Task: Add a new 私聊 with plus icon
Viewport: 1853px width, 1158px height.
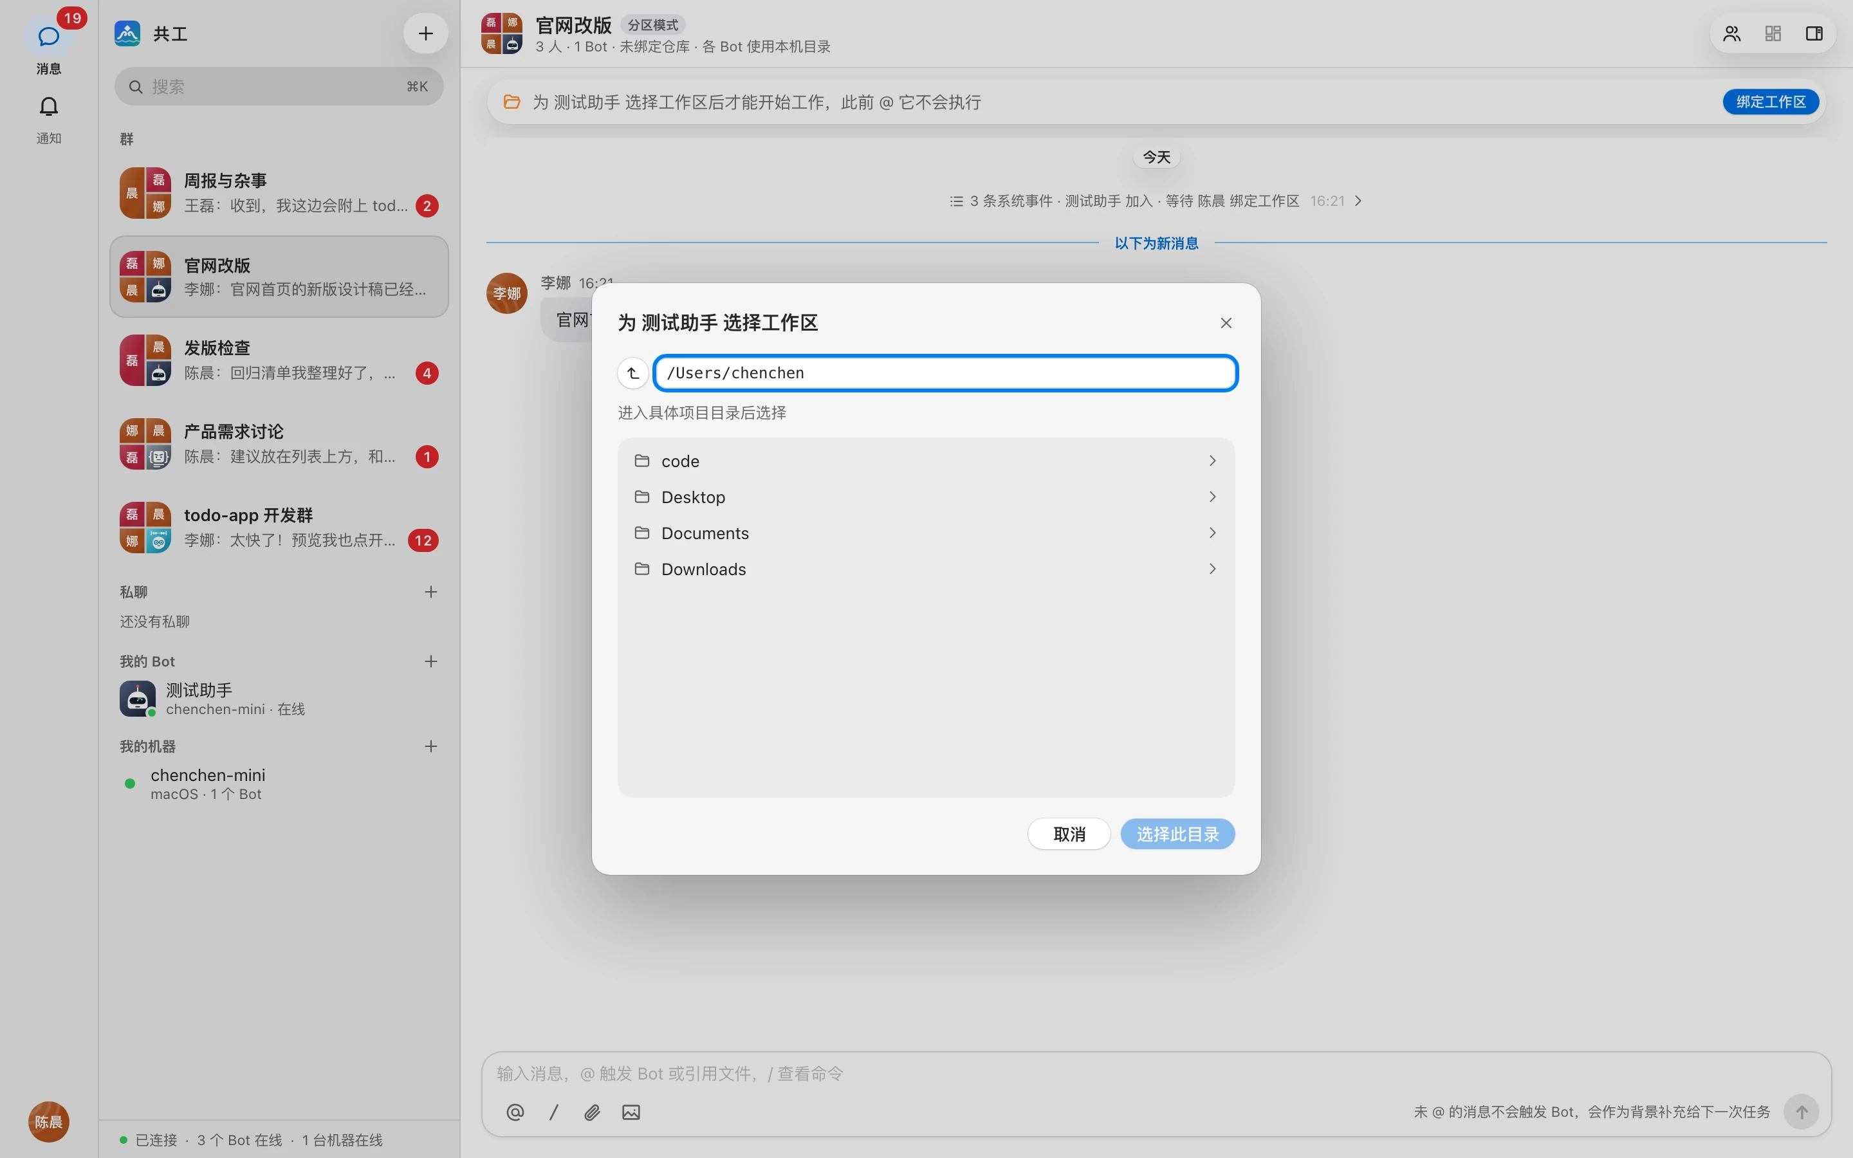Action: point(431,592)
